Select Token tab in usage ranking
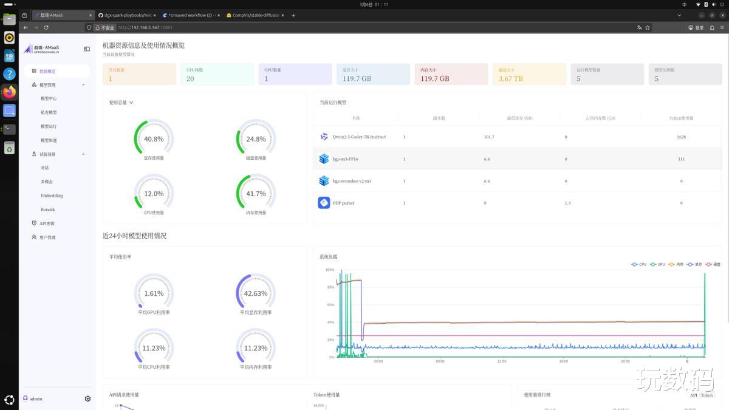Screen dimensions: 729x410 707,395
